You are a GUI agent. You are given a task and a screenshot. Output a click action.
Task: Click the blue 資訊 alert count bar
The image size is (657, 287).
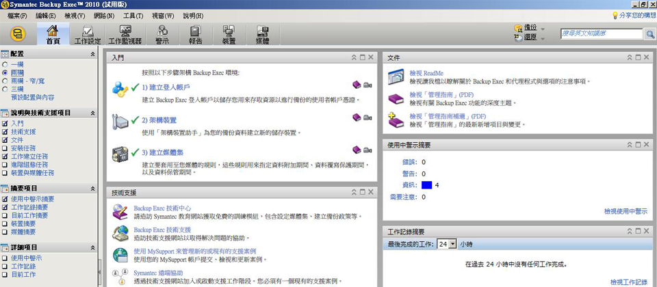(426, 185)
